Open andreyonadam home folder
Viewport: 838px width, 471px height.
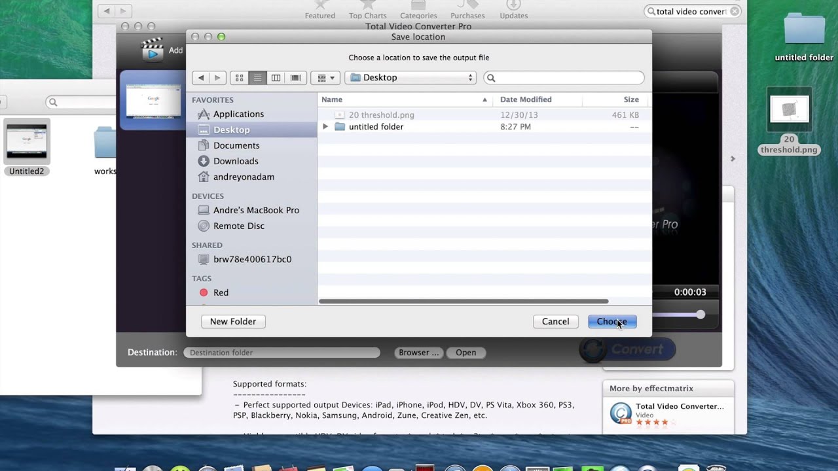(244, 177)
